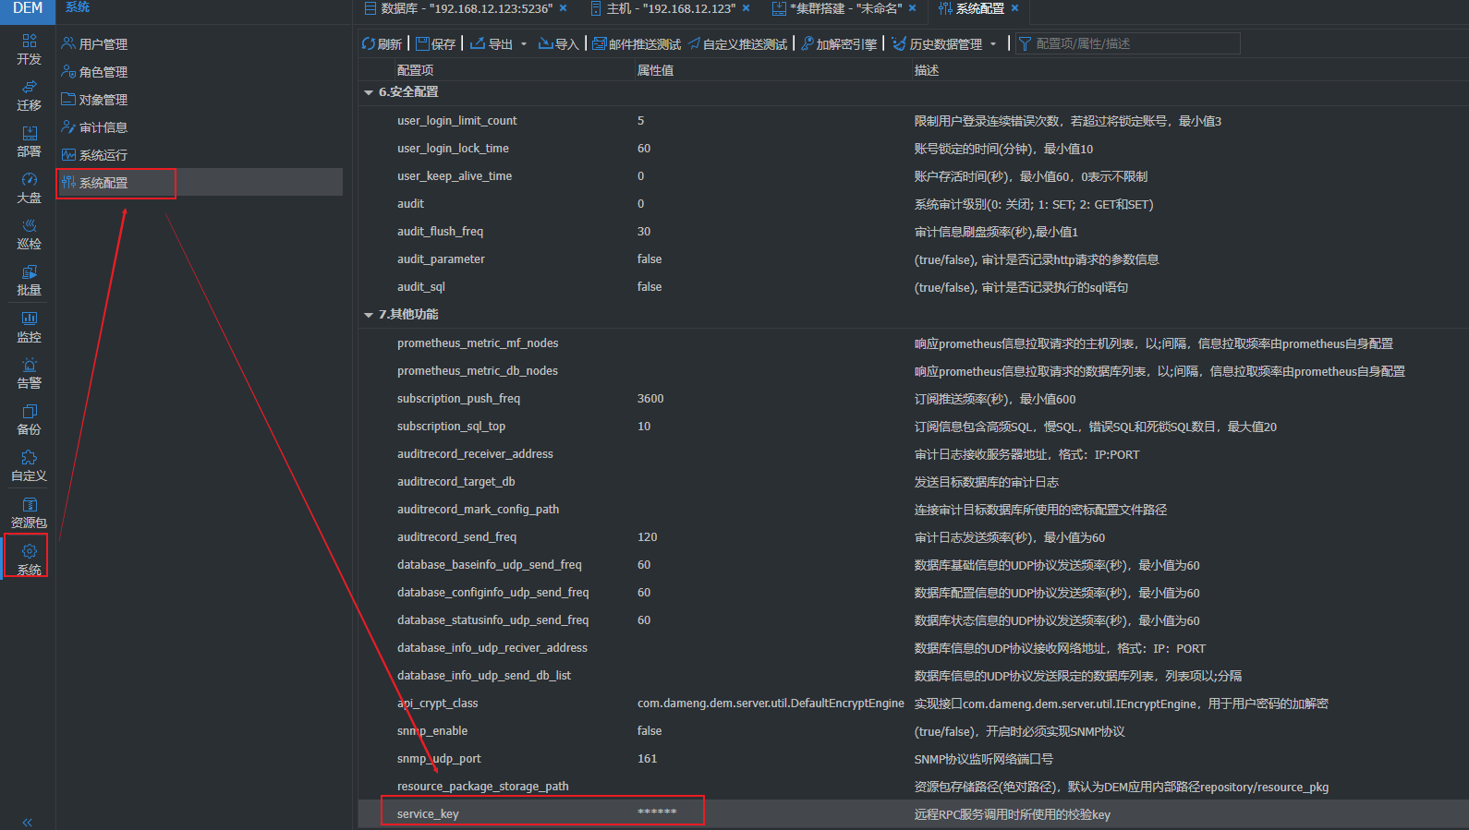1469x830 pixels.
Task: Click the api_crypt_class DefaultEncryptEngine value
Action: coord(771,704)
